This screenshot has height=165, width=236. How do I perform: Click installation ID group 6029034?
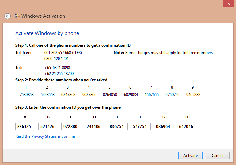coord(131,95)
